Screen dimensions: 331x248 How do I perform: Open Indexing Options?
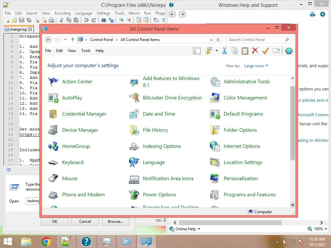pyautogui.click(x=155, y=146)
